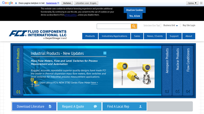Image resolution: width=204 pixels, height=114 pixels.
Task: Open the Products menu
Action: 90,36
